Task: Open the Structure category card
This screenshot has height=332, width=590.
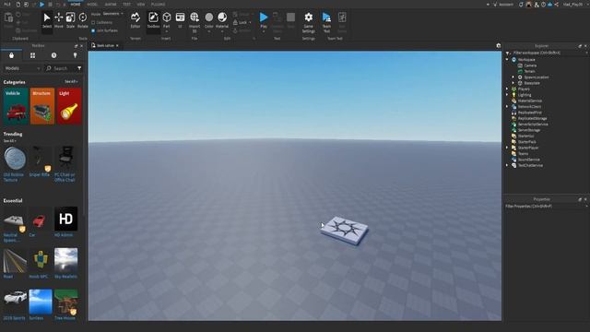Action: click(x=42, y=106)
